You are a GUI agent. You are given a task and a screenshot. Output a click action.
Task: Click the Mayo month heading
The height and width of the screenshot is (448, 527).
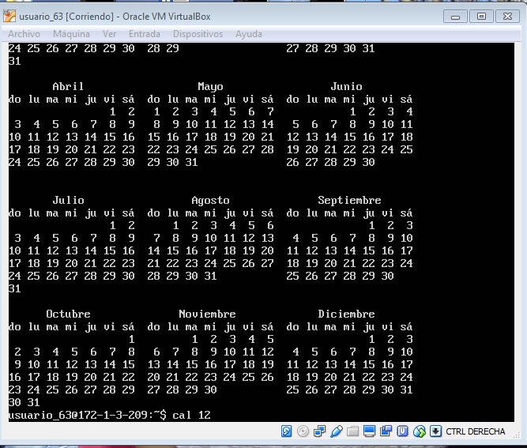tap(210, 87)
